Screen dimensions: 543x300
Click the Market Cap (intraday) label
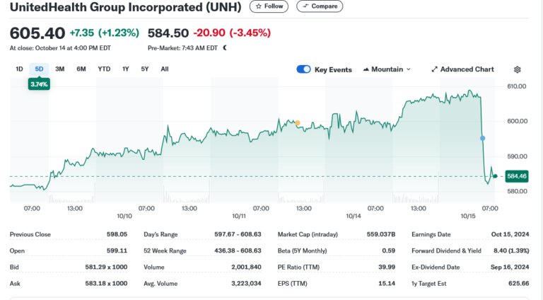(308, 234)
